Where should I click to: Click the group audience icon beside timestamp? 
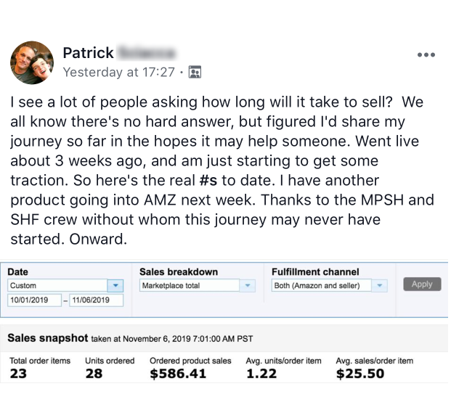coord(194,73)
